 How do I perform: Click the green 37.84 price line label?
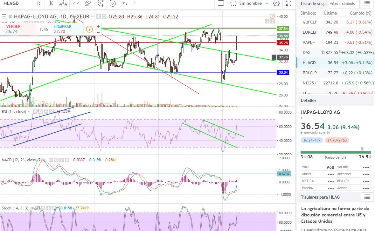(x=283, y=29)
